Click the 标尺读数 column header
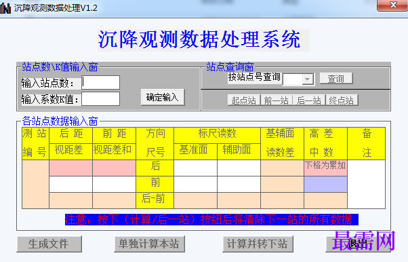408x262 pixels. (217, 135)
